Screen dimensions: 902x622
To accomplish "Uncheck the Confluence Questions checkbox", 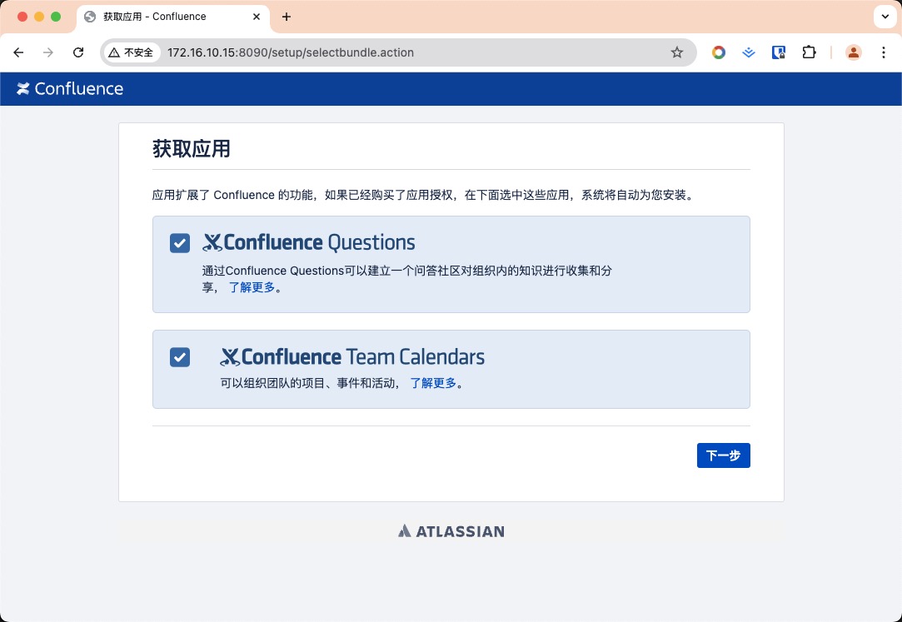I will point(180,243).
